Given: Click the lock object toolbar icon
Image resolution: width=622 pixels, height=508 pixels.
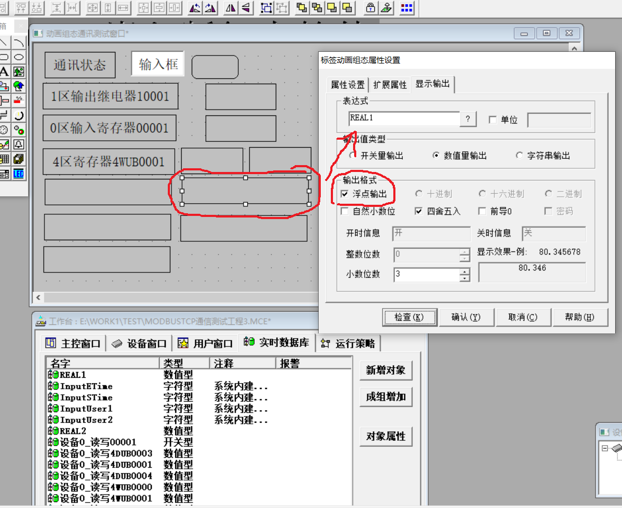Looking at the screenshot, I should (371, 7).
